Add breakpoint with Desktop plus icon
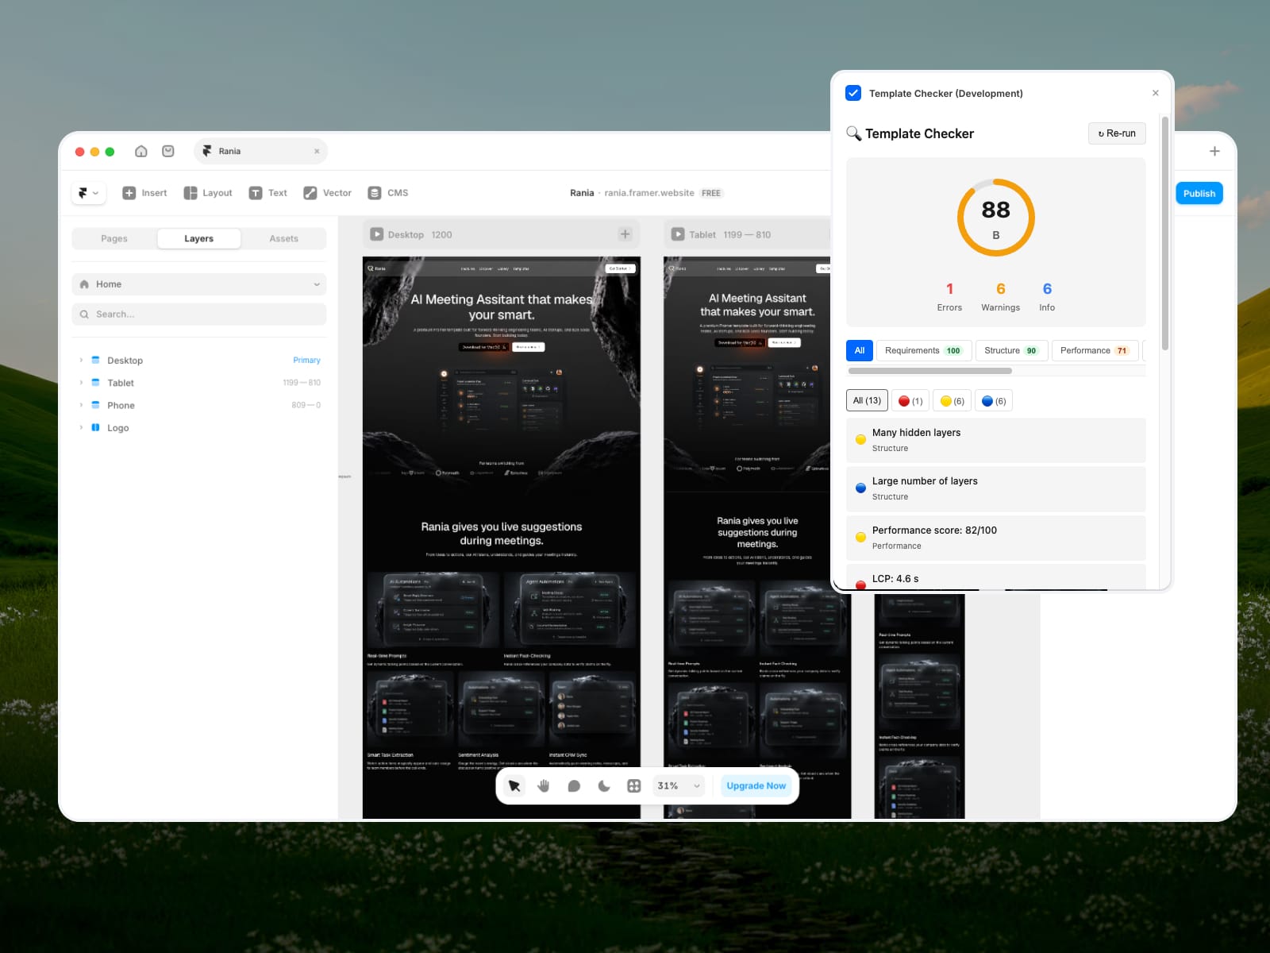Screen dimensions: 1270x953 625,234
